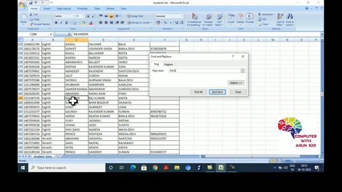Open the Insert ribbon tab

[x=46, y=9]
